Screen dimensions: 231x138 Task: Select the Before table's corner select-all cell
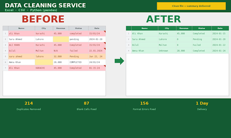tap(5, 28)
